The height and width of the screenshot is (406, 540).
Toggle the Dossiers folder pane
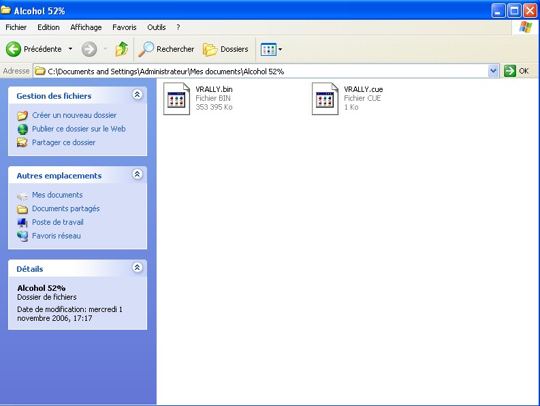pos(225,49)
